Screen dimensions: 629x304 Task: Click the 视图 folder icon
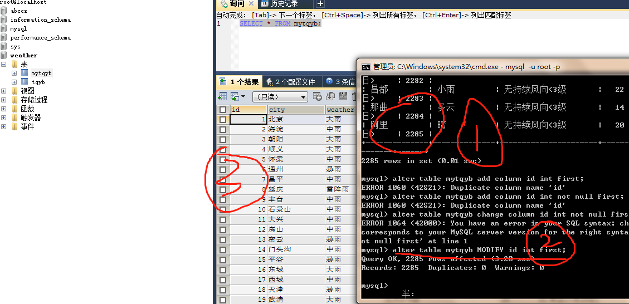(x=14, y=91)
